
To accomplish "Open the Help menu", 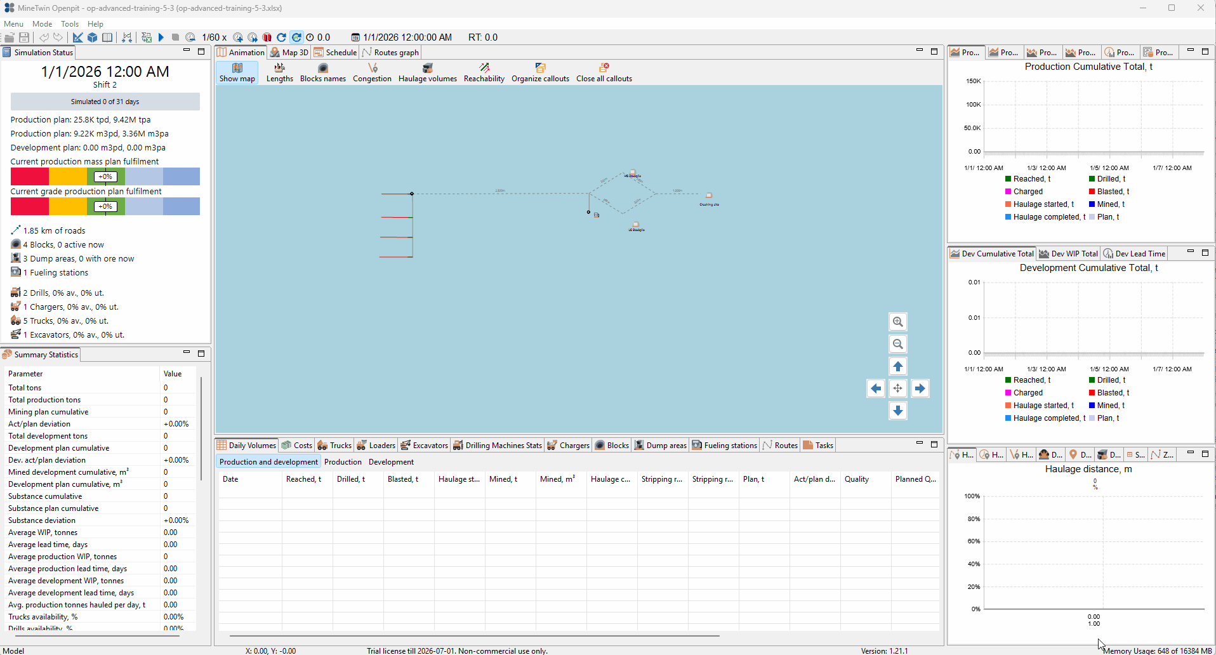I will pos(95,23).
